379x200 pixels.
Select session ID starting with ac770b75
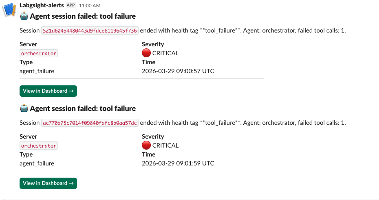pyautogui.click(x=90, y=123)
